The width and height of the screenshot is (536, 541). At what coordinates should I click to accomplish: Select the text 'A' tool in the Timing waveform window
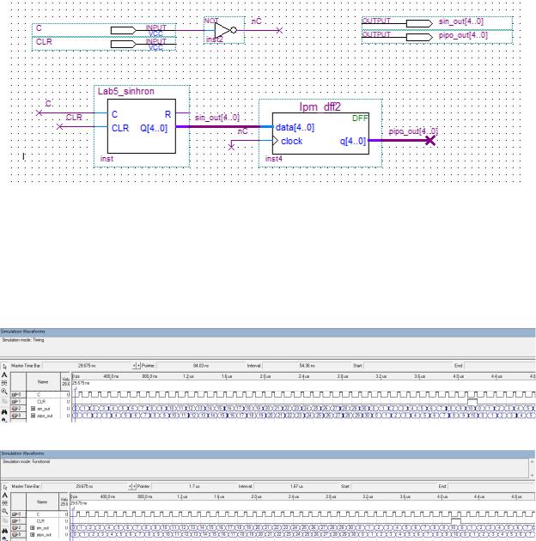tap(4, 374)
